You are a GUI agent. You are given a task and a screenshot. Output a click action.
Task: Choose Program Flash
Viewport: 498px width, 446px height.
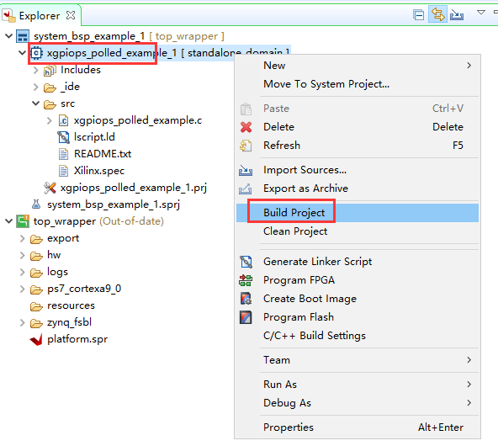tap(358, 317)
